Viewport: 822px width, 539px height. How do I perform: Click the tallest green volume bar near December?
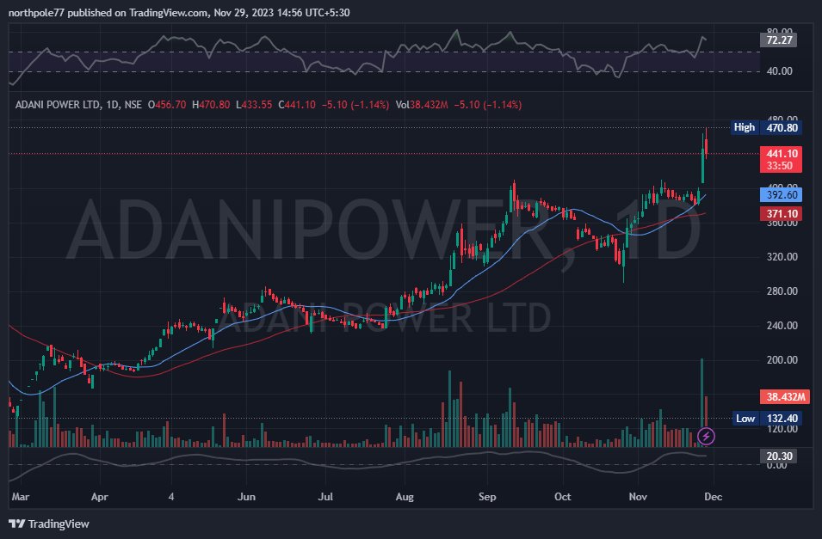[702, 403]
